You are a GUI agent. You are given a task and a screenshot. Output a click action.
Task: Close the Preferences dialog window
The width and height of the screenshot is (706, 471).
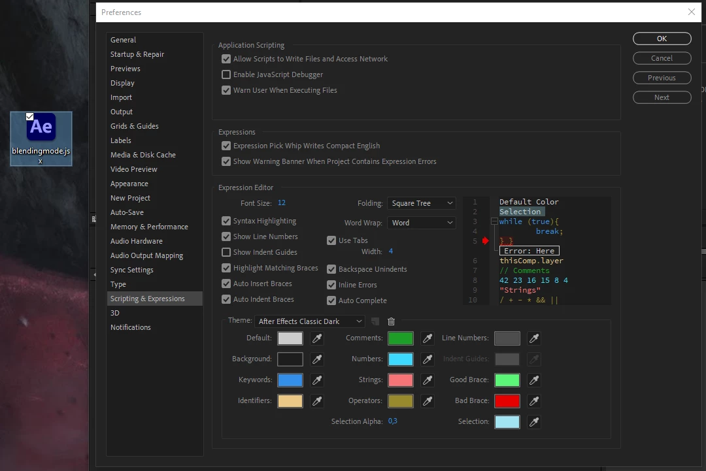(692, 12)
